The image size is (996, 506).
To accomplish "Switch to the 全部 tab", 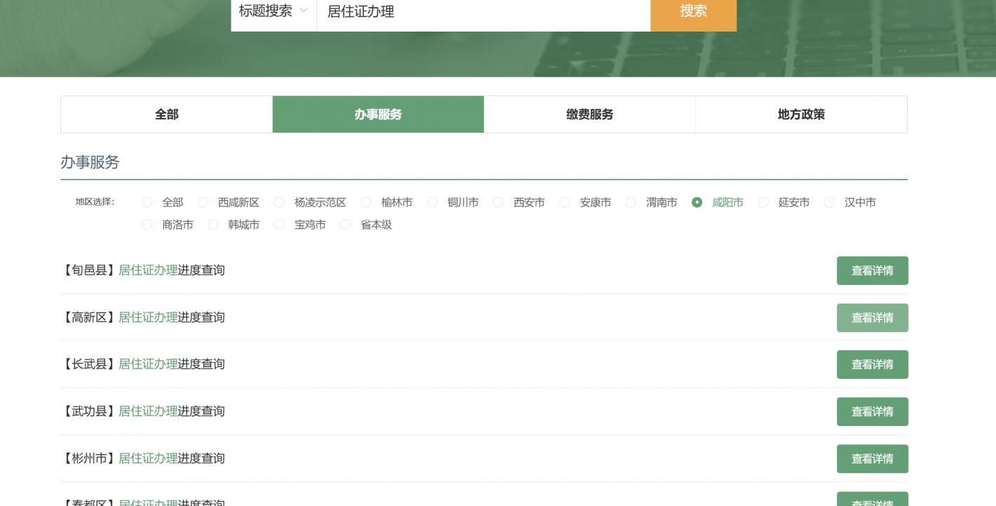I will (x=166, y=114).
